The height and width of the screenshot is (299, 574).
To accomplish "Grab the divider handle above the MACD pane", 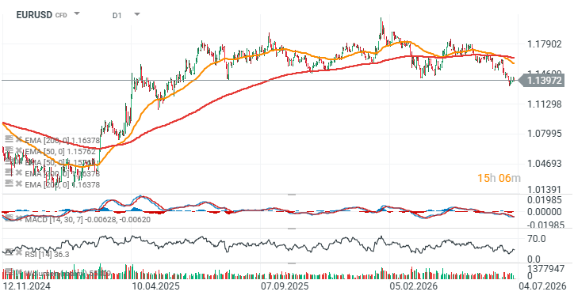I will point(292,195).
